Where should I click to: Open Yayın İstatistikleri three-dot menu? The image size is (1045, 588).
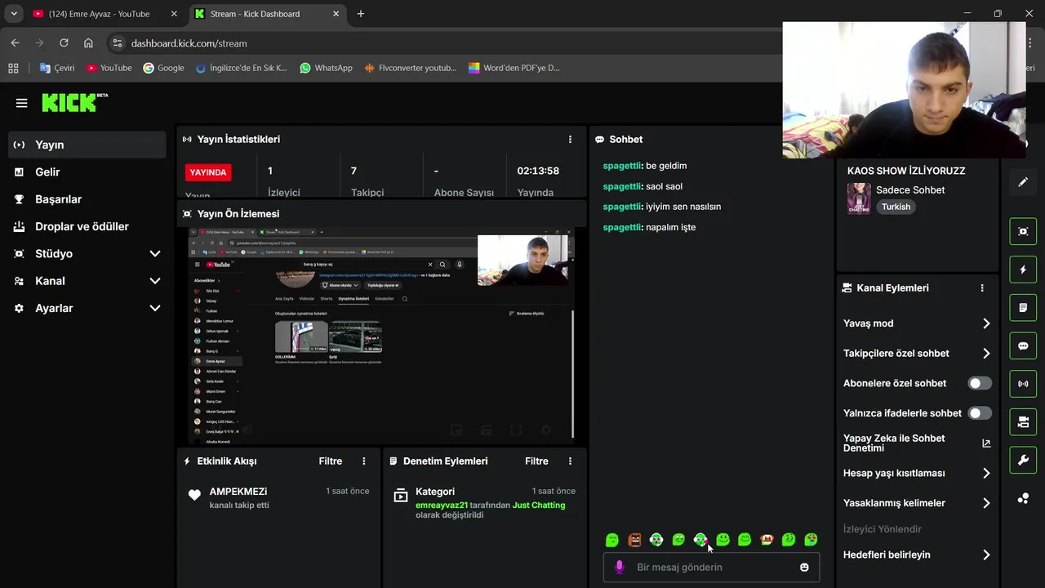(x=570, y=140)
